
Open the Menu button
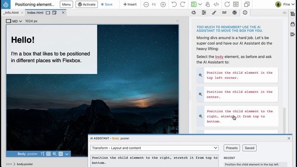pyautogui.click(x=66, y=4)
